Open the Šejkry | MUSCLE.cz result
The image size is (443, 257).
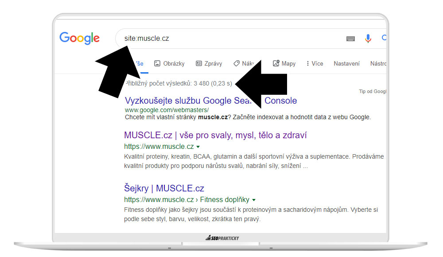164,188
